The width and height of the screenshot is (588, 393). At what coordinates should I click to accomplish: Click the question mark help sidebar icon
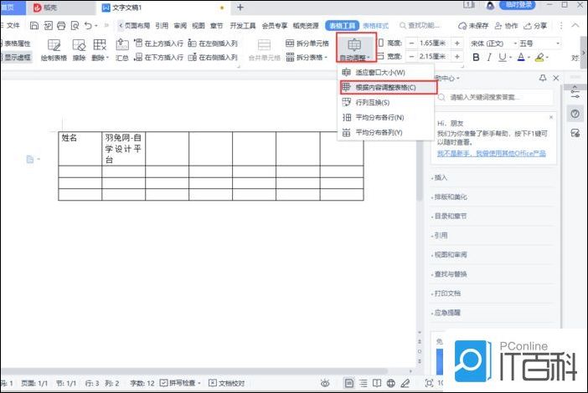coord(575,114)
